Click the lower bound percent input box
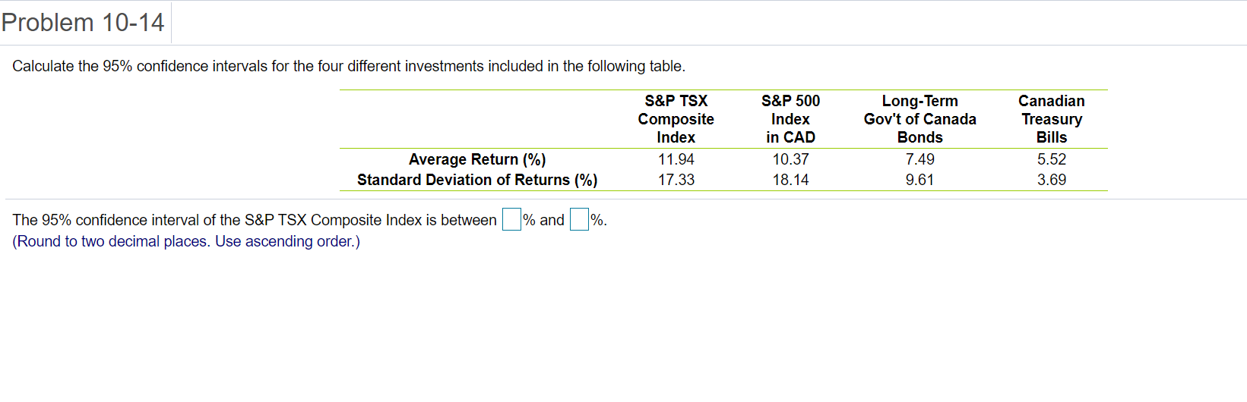Screen dimensions: 1247x402 click(511, 220)
